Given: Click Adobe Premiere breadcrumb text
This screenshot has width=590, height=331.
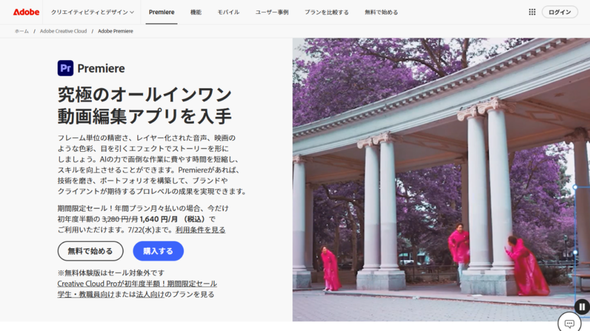Looking at the screenshot, I should point(115,31).
